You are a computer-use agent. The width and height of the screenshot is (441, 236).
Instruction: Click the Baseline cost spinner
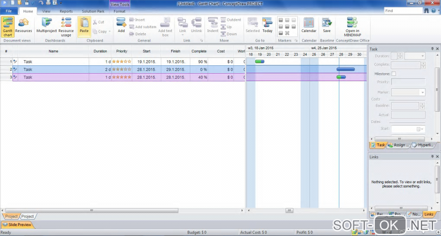[422, 106]
